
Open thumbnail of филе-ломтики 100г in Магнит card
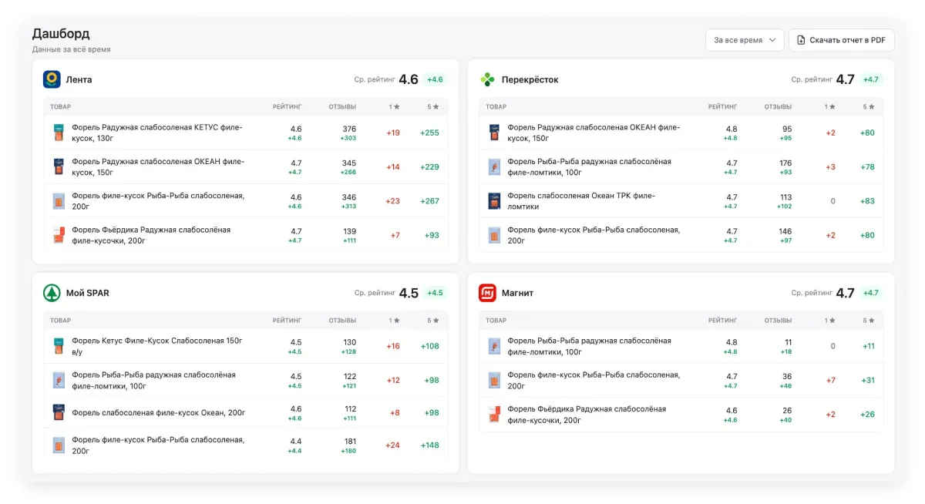pyautogui.click(x=494, y=346)
